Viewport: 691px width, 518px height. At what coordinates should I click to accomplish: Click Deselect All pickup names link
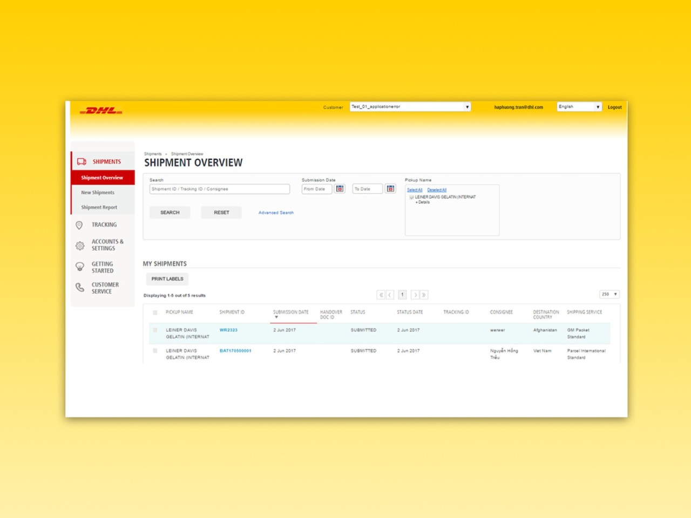[x=437, y=190]
